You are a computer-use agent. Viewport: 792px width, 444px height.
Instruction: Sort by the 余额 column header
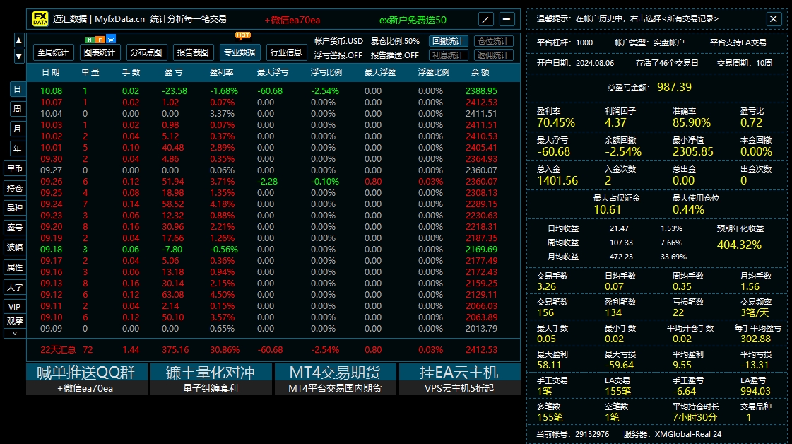click(480, 72)
